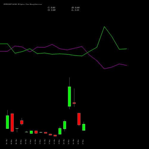The height and width of the screenshot is (149, 149).
Task: Click the 20 Mar date label
Action: tap(64, 142)
